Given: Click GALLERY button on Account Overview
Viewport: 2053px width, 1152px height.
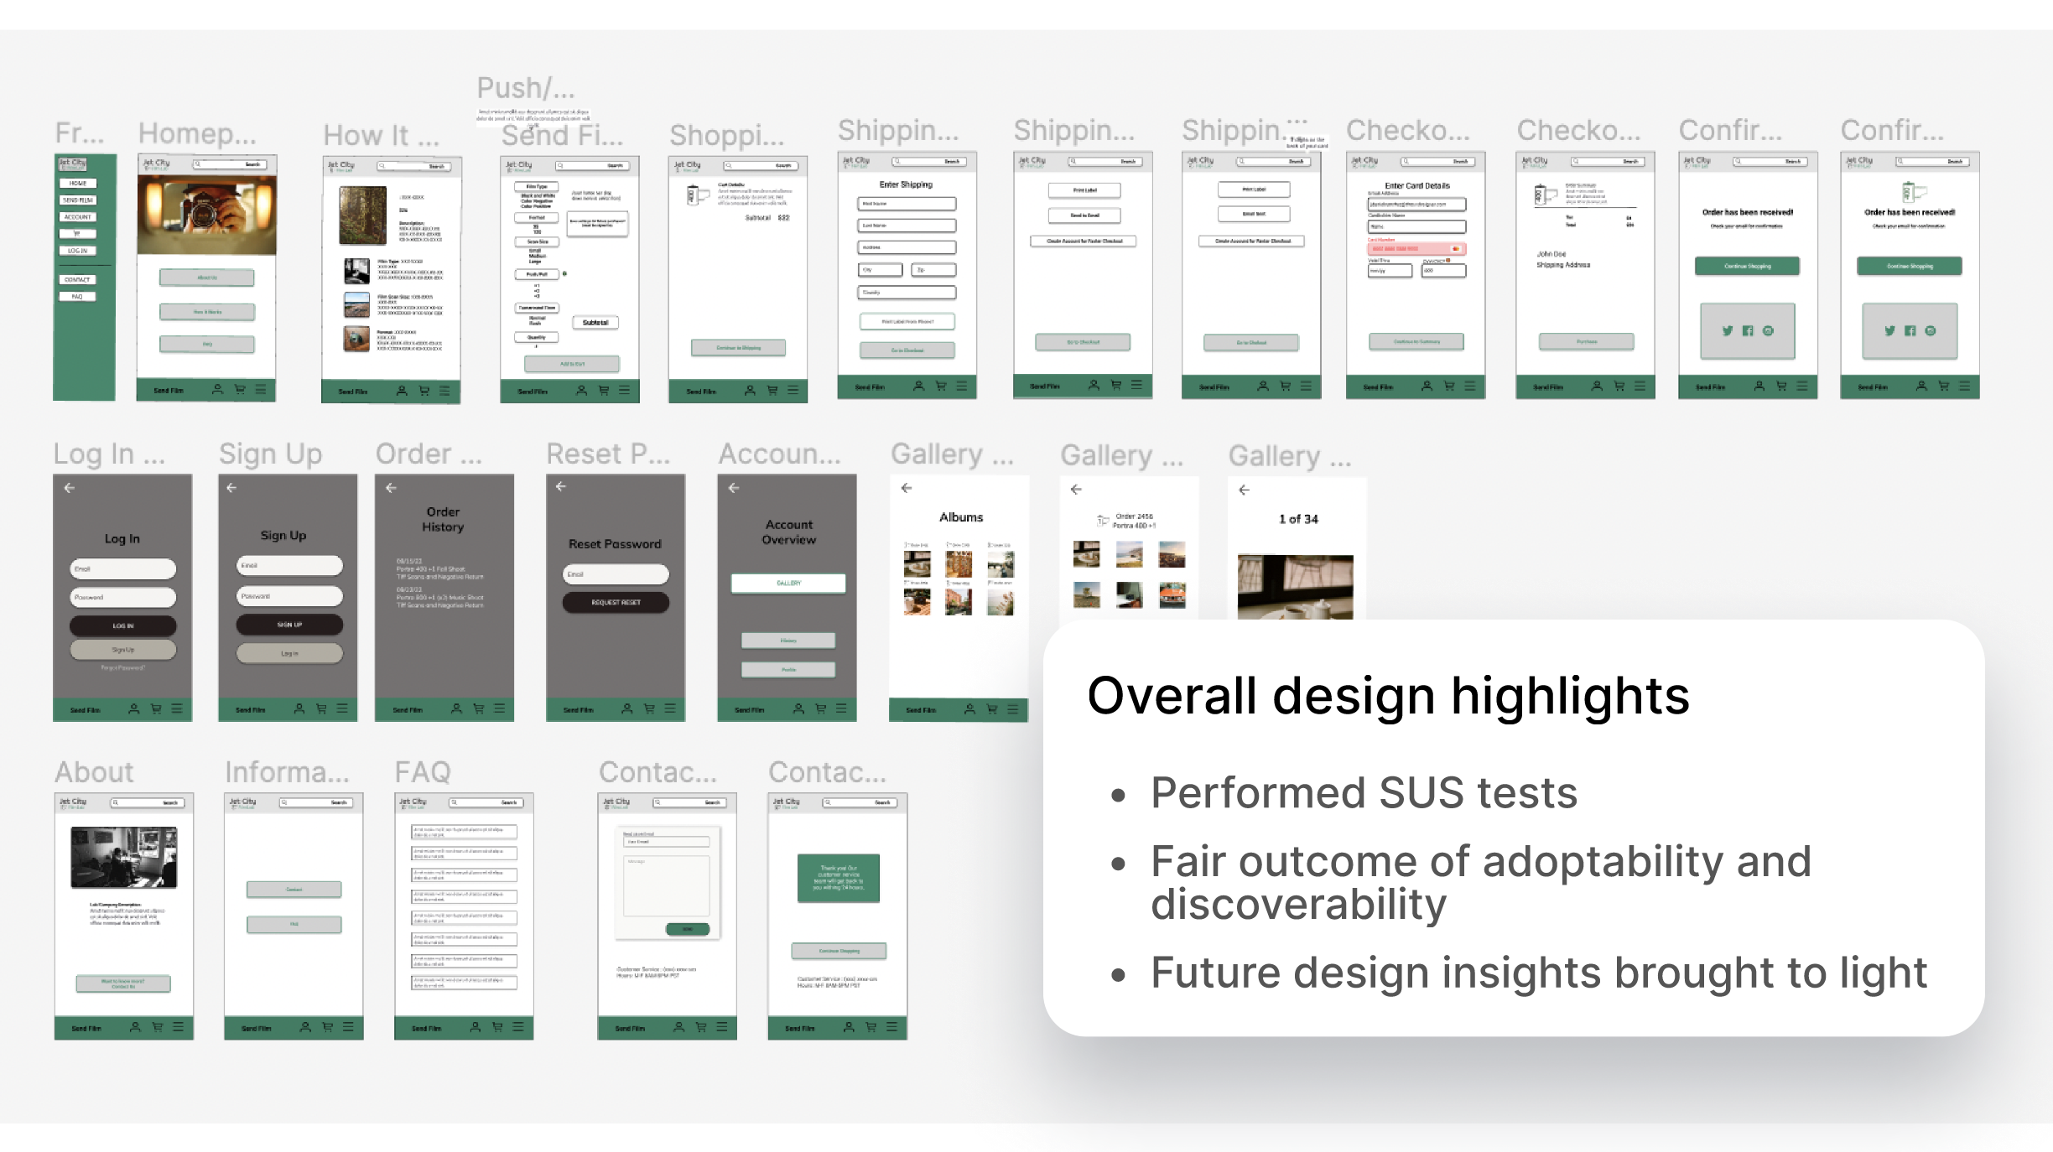Looking at the screenshot, I should (788, 584).
